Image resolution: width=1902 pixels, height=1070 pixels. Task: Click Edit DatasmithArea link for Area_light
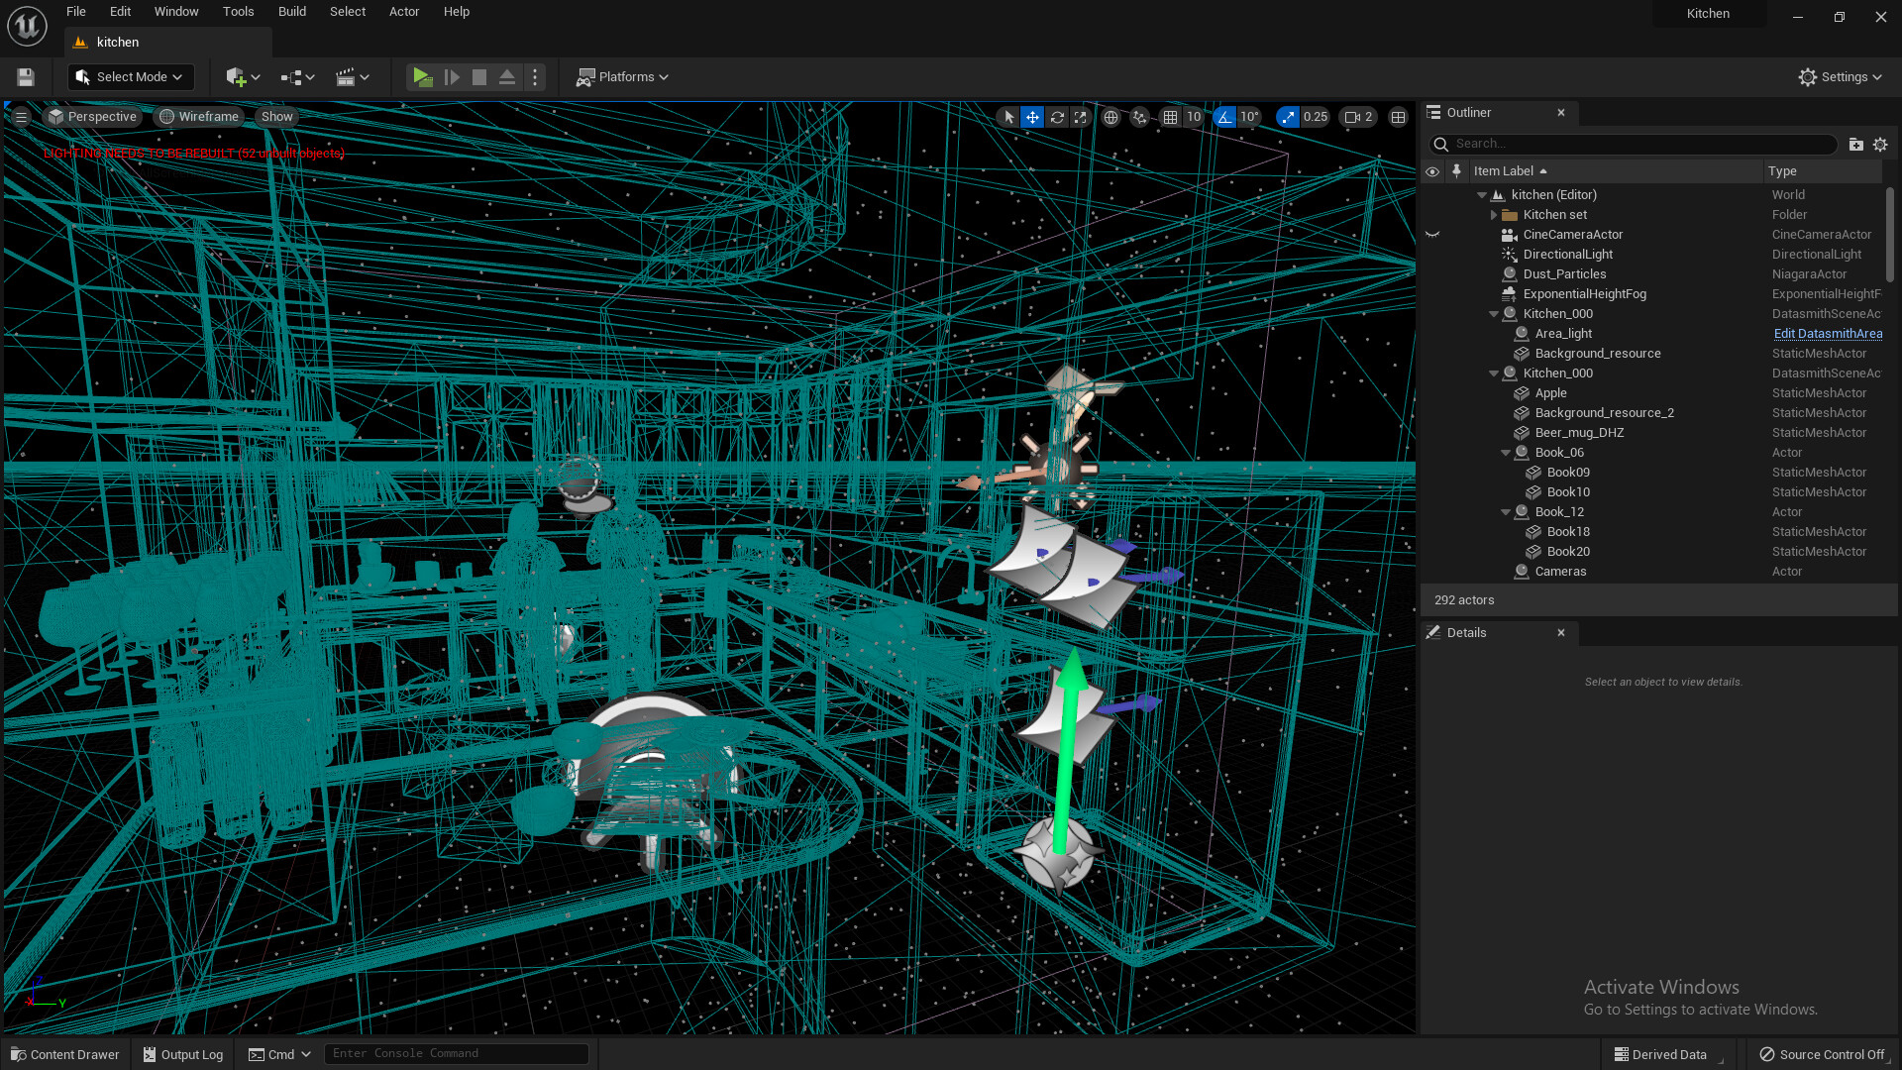click(1828, 334)
